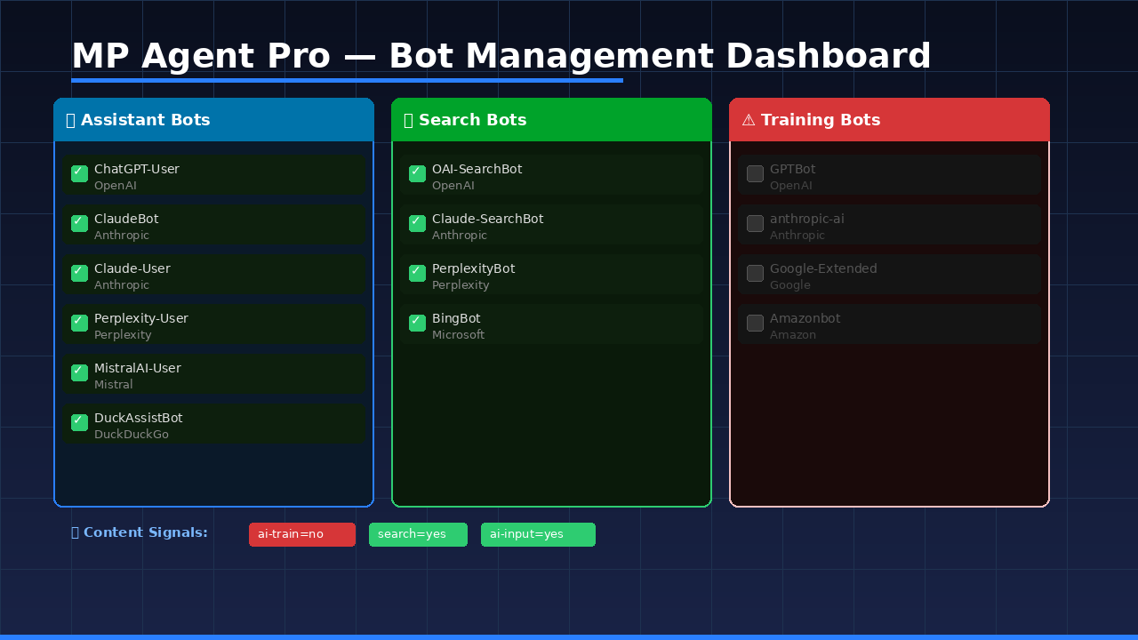1138x640 pixels.
Task: Enable the Amazonbot checkbox
Action: (754, 323)
